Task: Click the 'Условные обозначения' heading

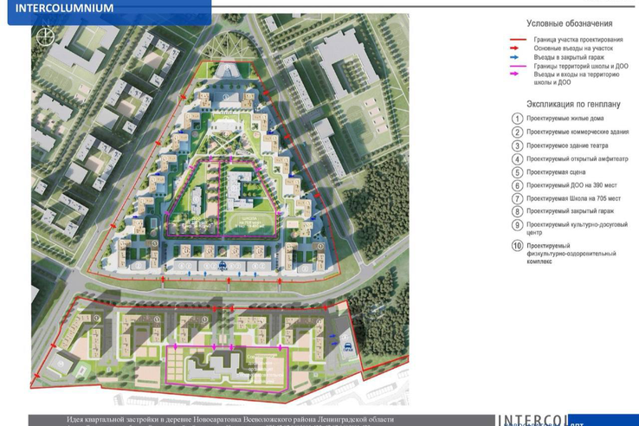Action: [x=569, y=23]
